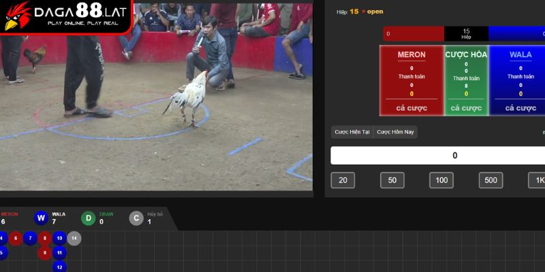Select the 20 chip amount
The height and width of the screenshot is (272, 545).
click(343, 180)
